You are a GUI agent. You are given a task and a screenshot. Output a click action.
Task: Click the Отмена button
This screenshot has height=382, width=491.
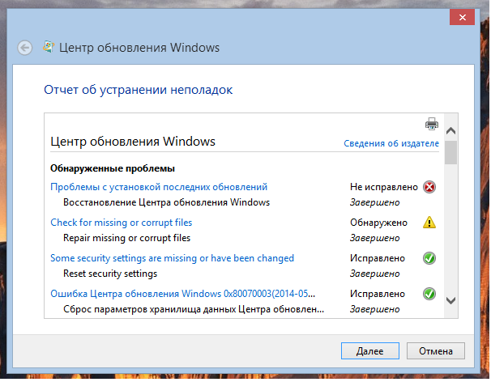click(436, 351)
